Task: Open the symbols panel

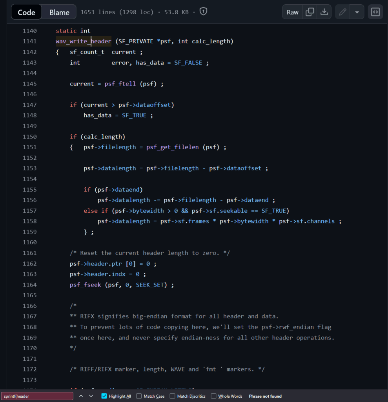Action: [375, 12]
